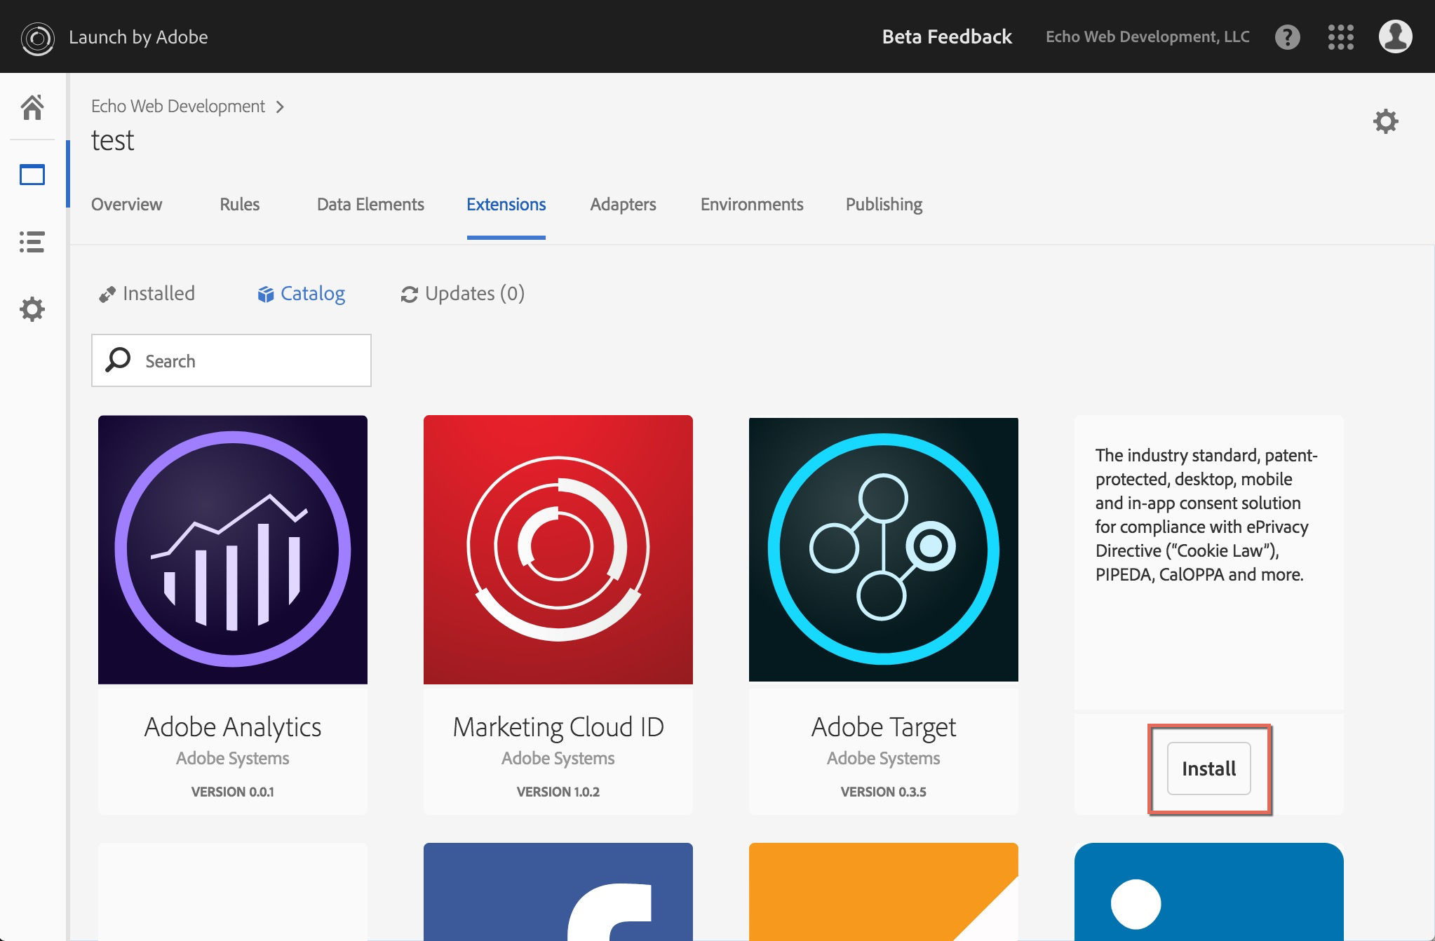1435x941 pixels.
Task: Click the Launch by Adobe logo icon
Action: coord(38,38)
